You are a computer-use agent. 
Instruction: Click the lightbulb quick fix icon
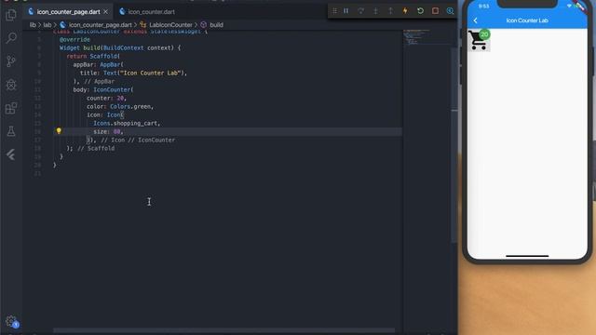coord(59,130)
